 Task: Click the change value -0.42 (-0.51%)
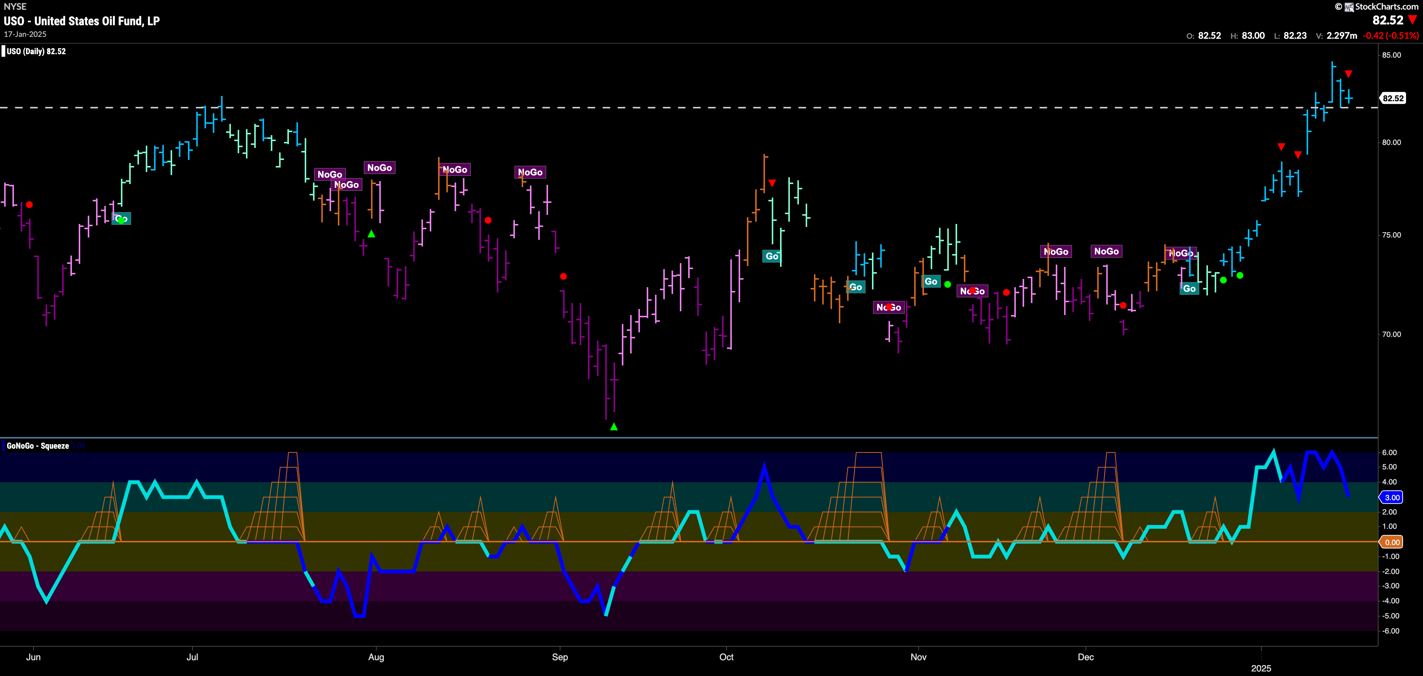1391,35
